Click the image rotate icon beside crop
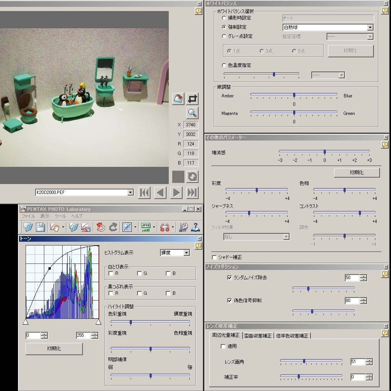Viewport: 391px width, 391px height. point(178,99)
